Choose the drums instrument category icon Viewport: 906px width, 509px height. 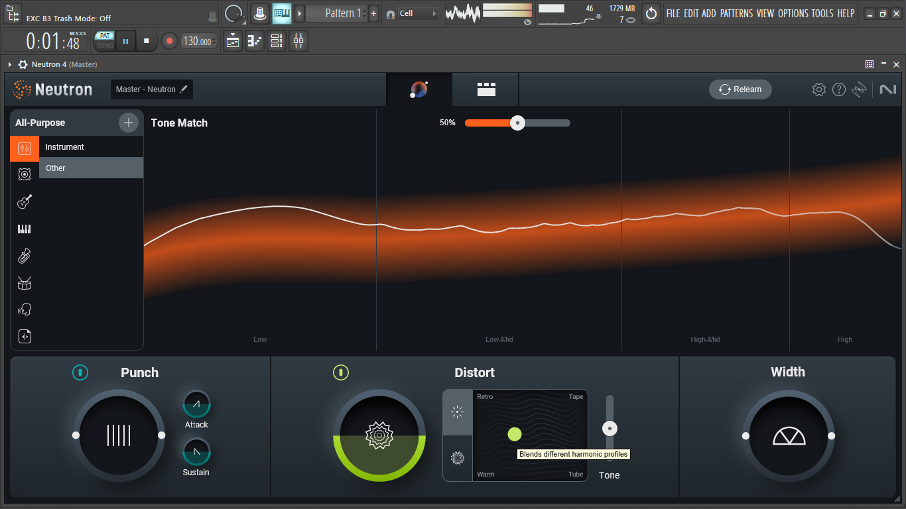[x=25, y=283]
